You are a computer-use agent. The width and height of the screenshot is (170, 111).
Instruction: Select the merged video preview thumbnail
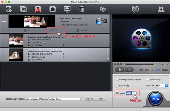pyautogui.click(x=32, y=21)
